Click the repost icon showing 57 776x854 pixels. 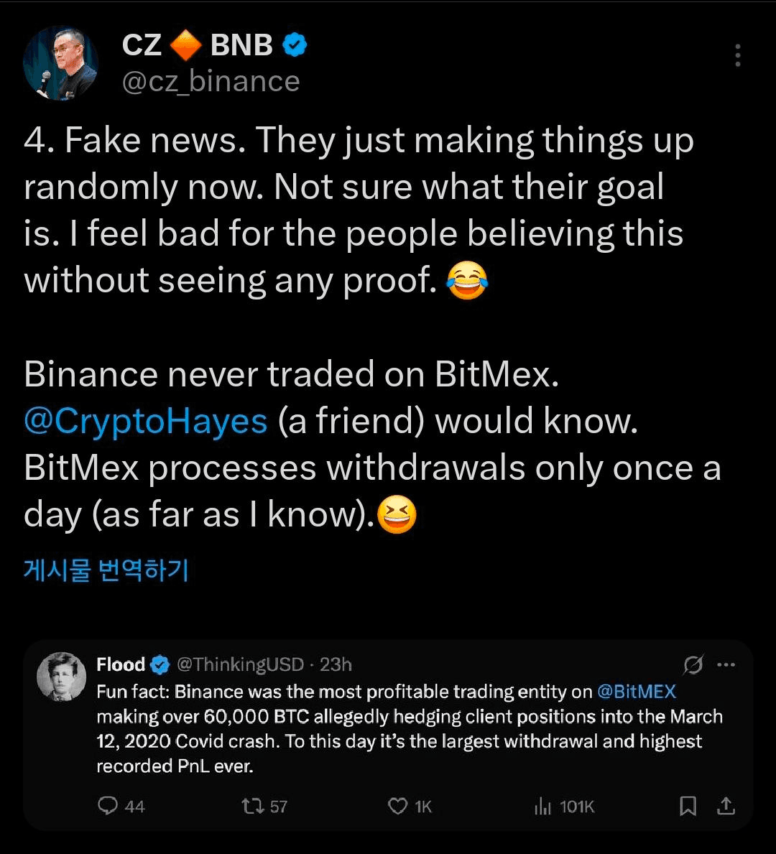[252, 807]
